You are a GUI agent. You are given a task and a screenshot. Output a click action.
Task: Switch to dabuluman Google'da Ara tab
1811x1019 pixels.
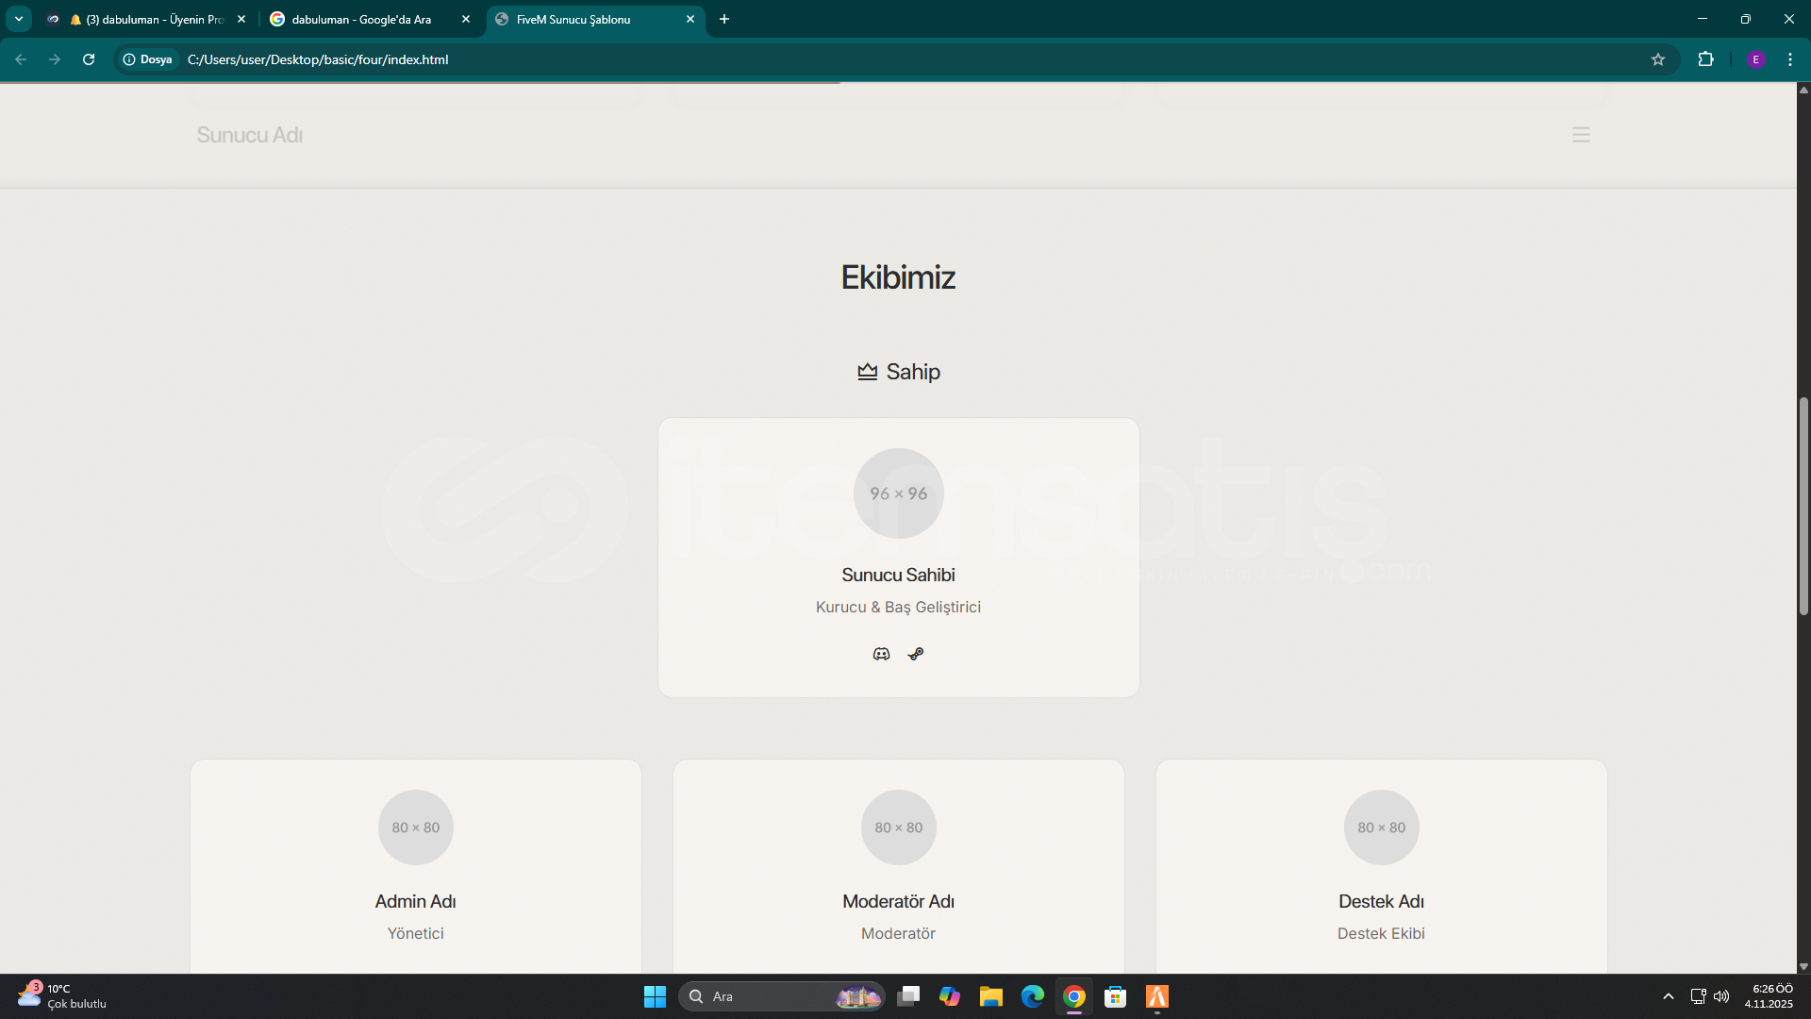point(361,19)
